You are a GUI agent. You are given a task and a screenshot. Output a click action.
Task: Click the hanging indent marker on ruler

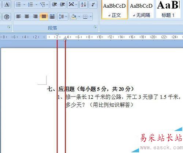tap(65, 39)
